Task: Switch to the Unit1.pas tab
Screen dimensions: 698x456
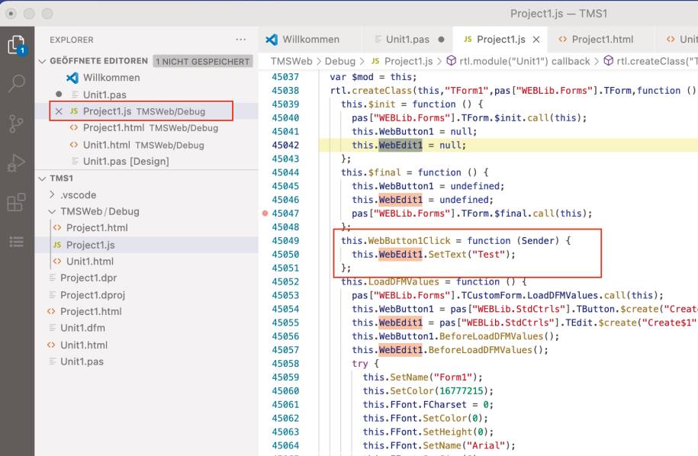Action: 407,40
